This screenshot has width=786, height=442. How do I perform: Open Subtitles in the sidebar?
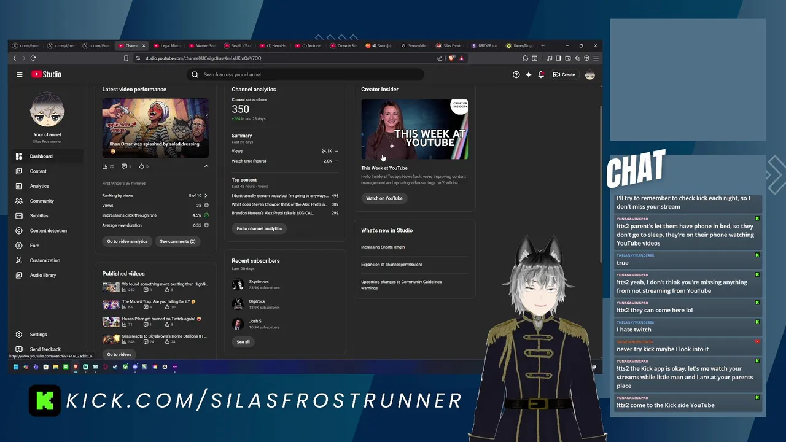click(47, 216)
